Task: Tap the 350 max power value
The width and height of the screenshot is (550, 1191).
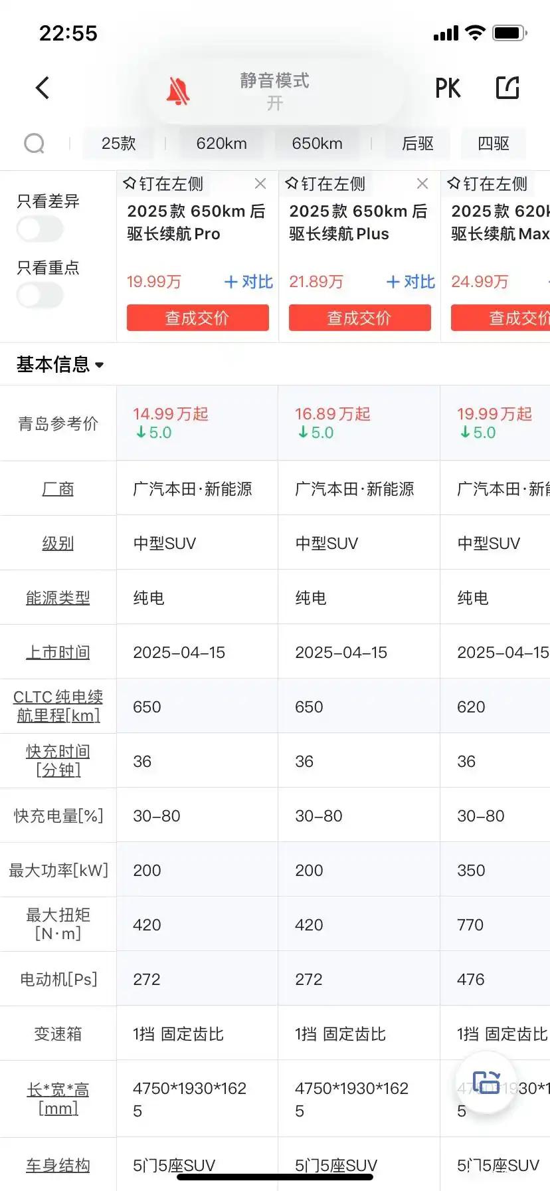Action: tap(471, 870)
